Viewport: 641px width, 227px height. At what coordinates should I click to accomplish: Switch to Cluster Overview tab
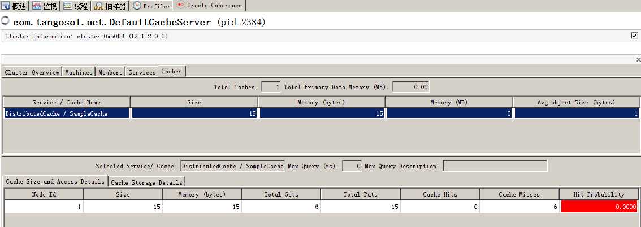[32, 72]
